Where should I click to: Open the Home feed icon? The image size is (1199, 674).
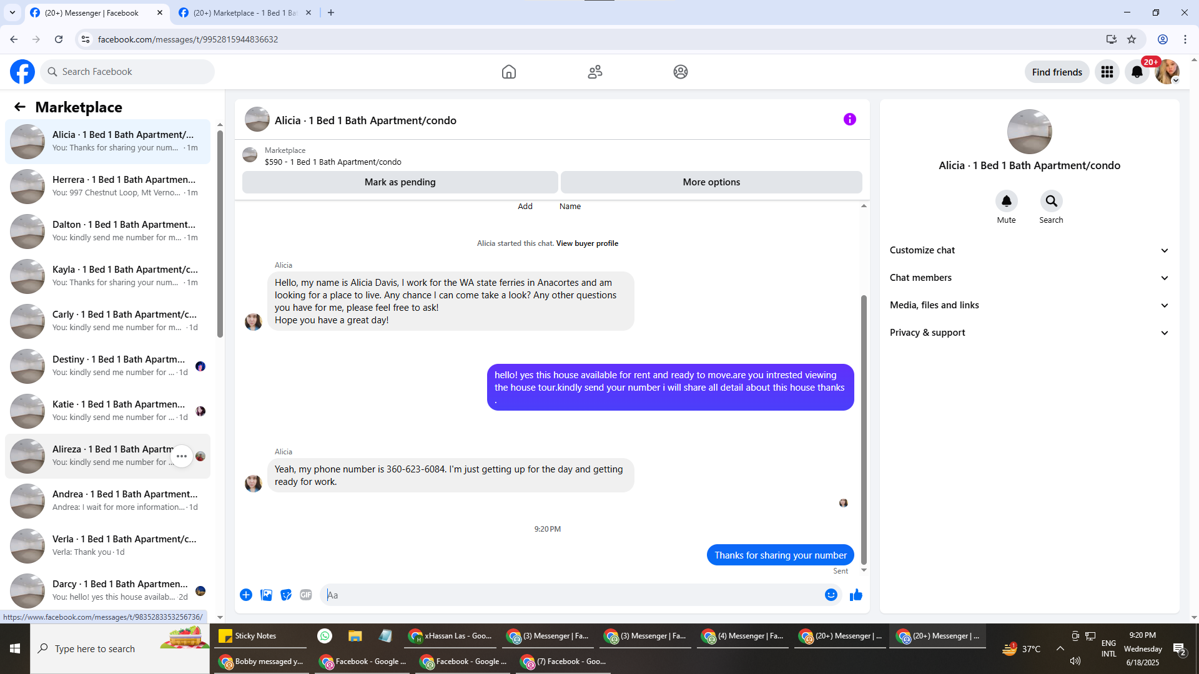click(509, 72)
